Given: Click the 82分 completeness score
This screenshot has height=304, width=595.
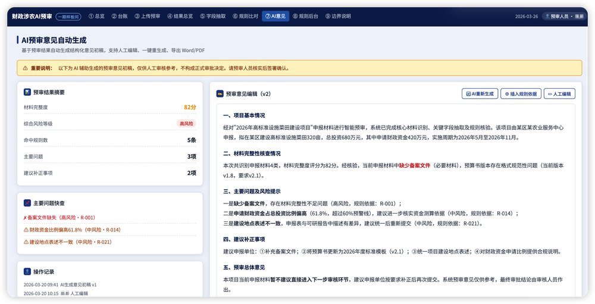Looking at the screenshot, I should [190, 108].
